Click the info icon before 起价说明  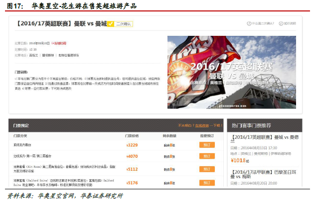pyautogui.click(x=281, y=23)
